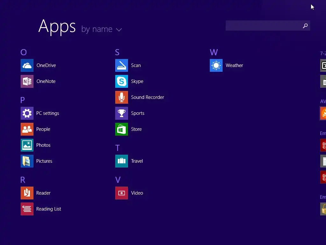Image resolution: width=326 pixels, height=245 pixels.
Task: Launch OneNote from its purple icon
Action: point(27,81)
